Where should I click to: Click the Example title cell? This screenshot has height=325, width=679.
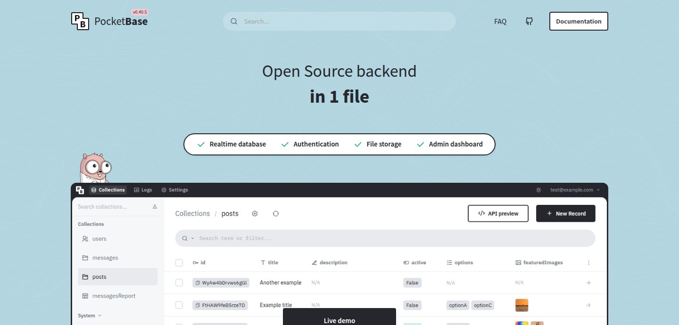(276, 305)
